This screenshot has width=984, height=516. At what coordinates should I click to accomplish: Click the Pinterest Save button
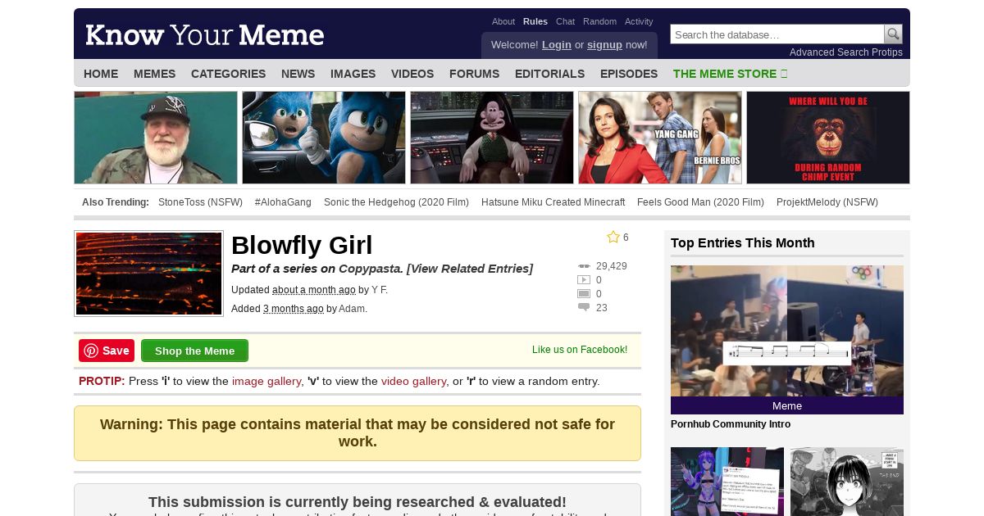pos(107,351)
